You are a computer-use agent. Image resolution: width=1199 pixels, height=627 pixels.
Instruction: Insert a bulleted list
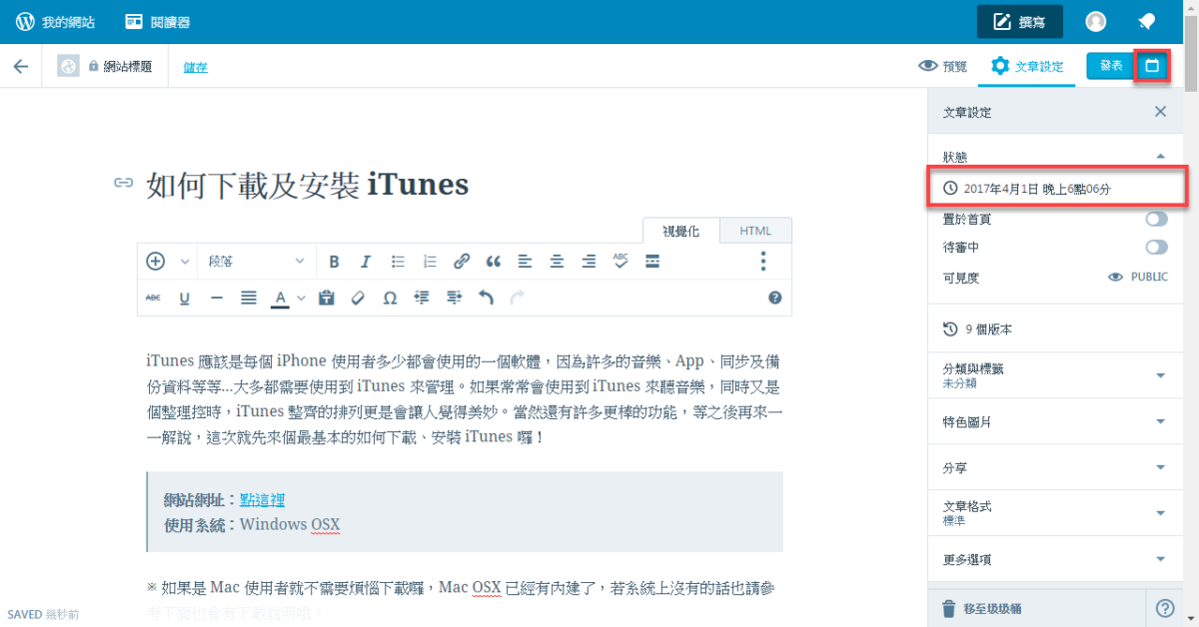tap(398, 262)
